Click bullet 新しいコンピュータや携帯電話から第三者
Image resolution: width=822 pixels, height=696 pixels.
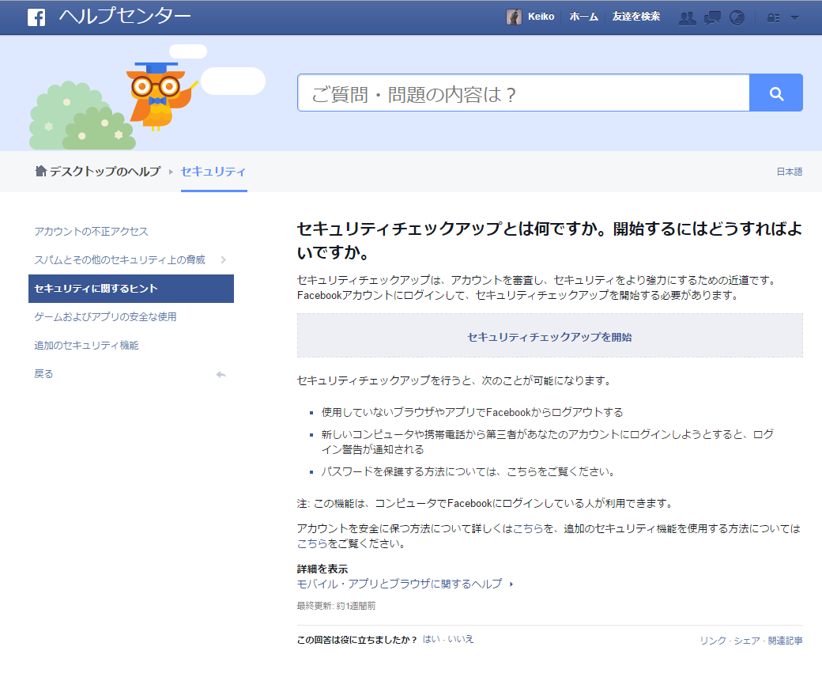click(548, 441)
